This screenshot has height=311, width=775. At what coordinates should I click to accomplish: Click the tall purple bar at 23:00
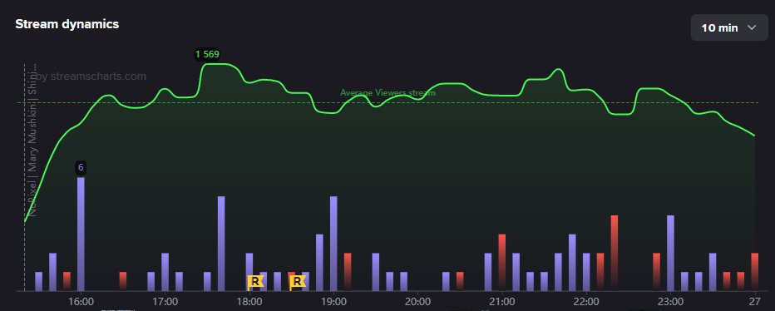point(671,253)
